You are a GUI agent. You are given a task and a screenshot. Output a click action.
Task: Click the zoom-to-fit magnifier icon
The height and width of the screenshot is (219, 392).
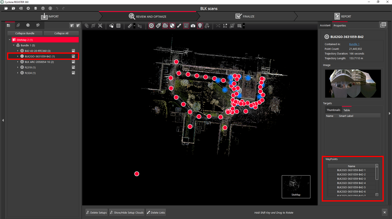[x=100, y=26]
